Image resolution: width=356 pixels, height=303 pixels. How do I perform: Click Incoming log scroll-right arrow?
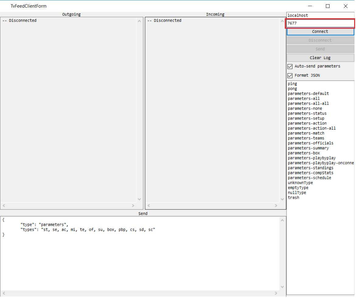(x=276, y=206)
